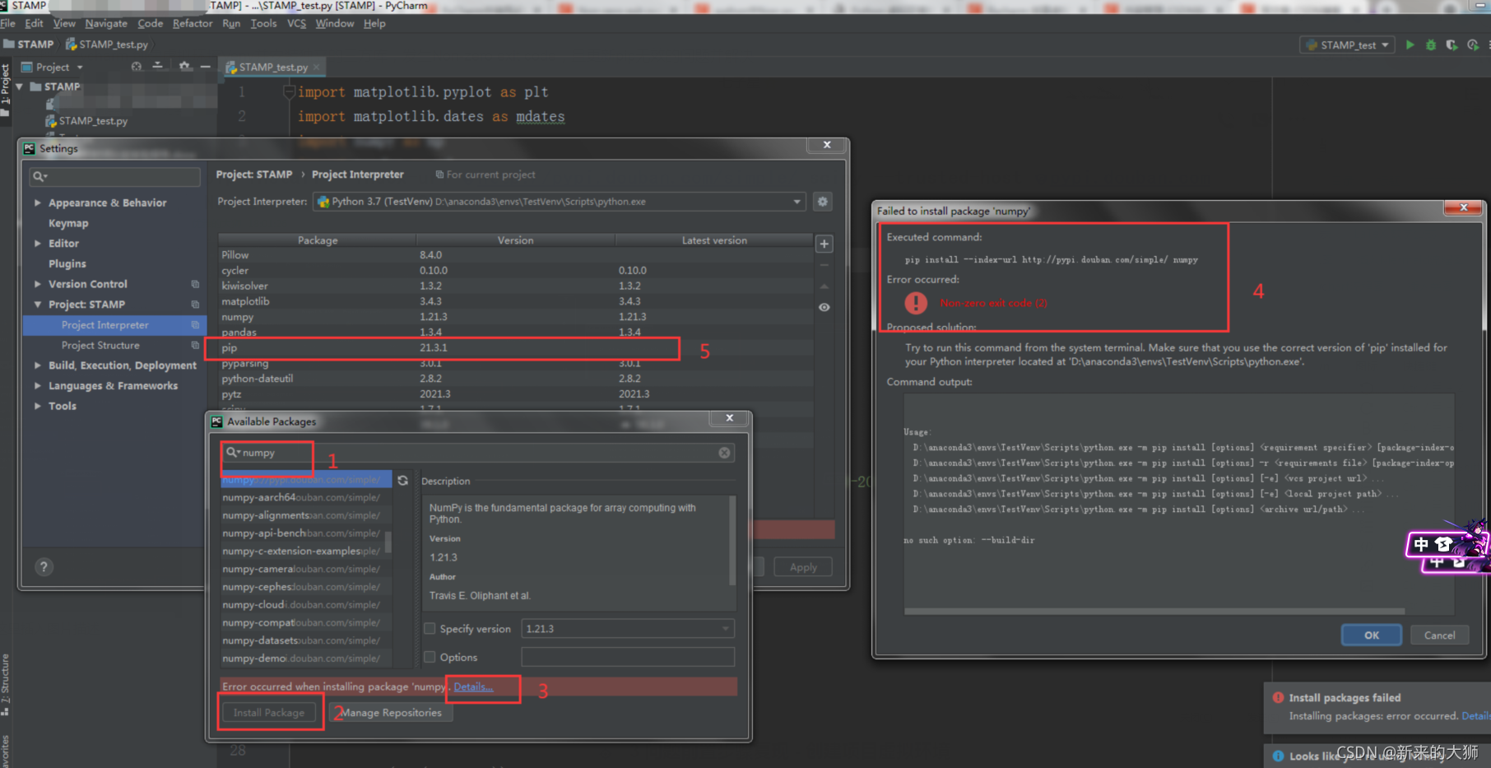The width and height of the screenshot is (1491, 768).
Task: Select Plugins in Settings
Action: pyautogui.click(x=67, y=264)
